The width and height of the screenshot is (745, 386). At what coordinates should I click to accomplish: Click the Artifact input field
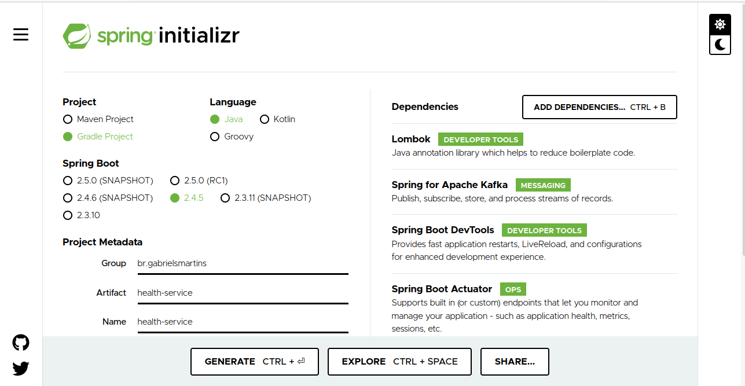click(243, 293)
